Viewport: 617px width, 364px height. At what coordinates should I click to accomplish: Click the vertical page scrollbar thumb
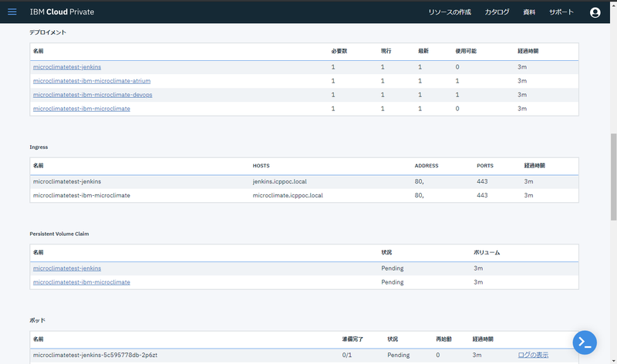[613, 177]
